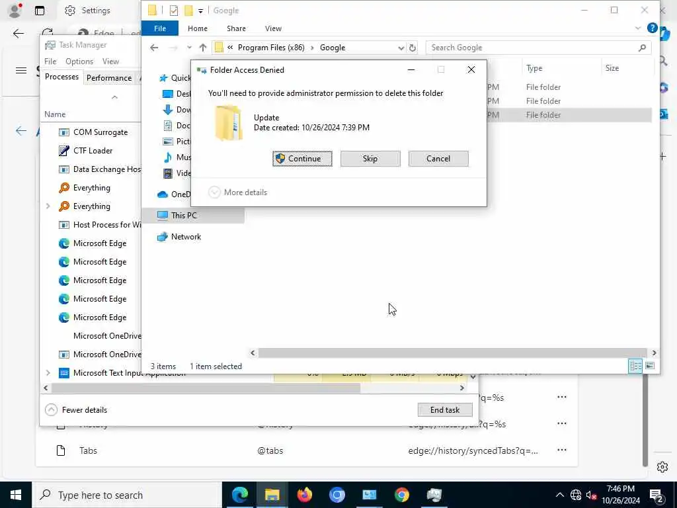Cancel the folder deletion dialog
The width and height of the screenshot is (677, 508).
click(x=438, y=159)
